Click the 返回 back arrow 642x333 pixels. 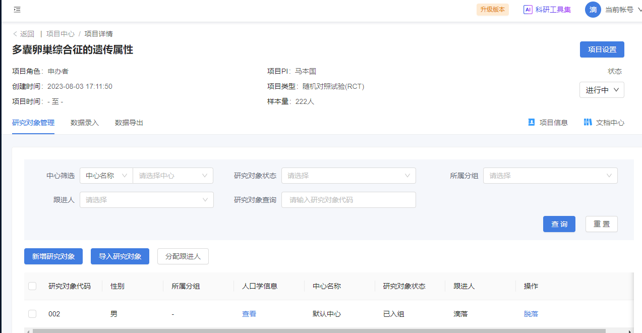tap(15, 34)
